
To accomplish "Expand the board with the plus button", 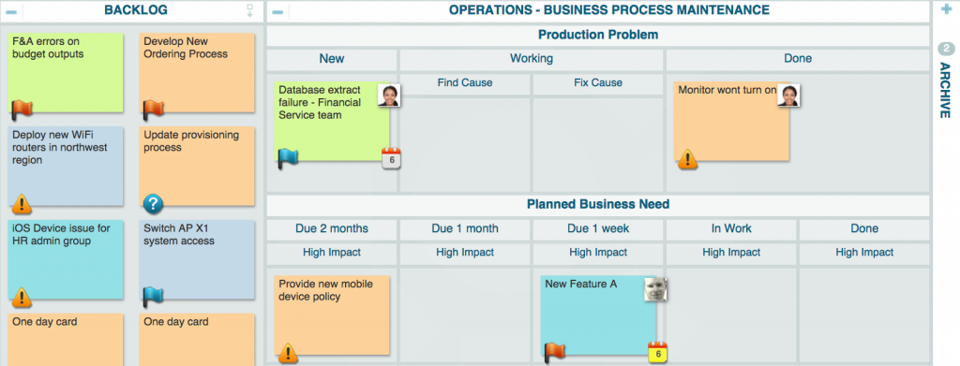I will coord(946,9).
